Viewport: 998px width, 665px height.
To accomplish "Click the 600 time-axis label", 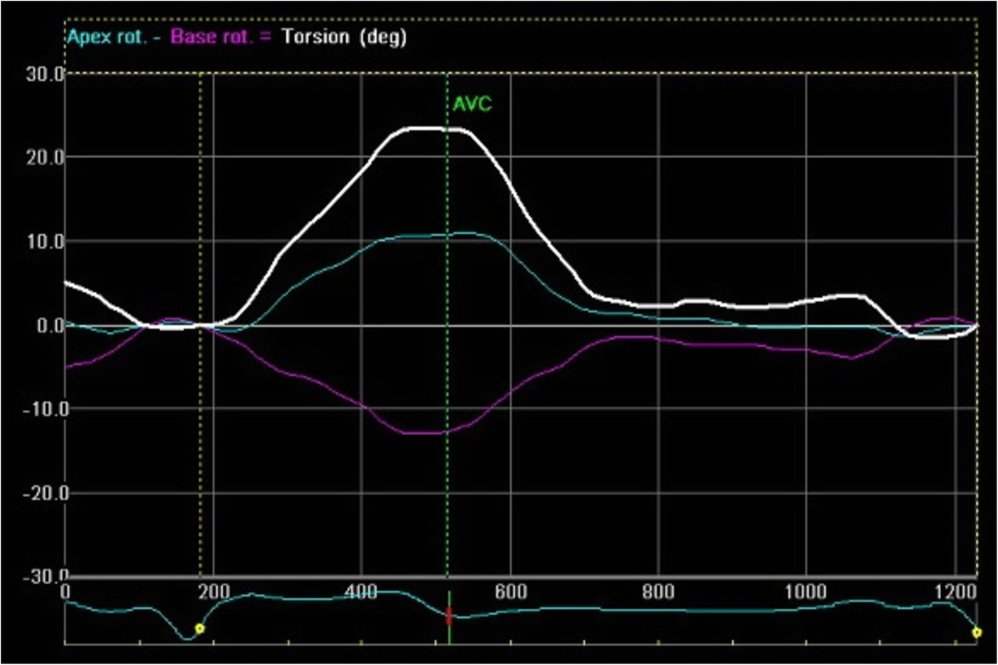I will click(x=511, y=592).
